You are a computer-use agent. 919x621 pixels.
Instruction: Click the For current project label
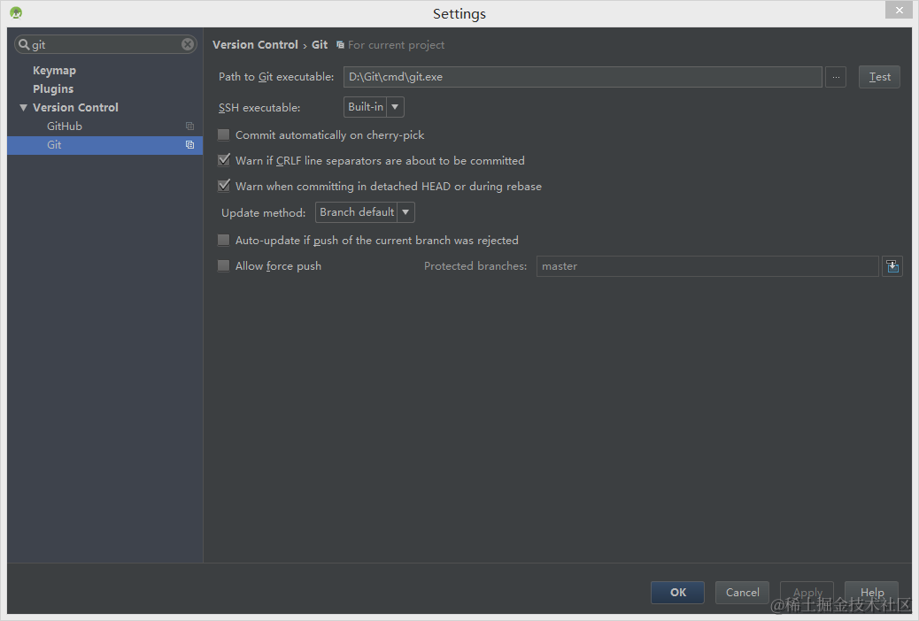coord(397,44)
